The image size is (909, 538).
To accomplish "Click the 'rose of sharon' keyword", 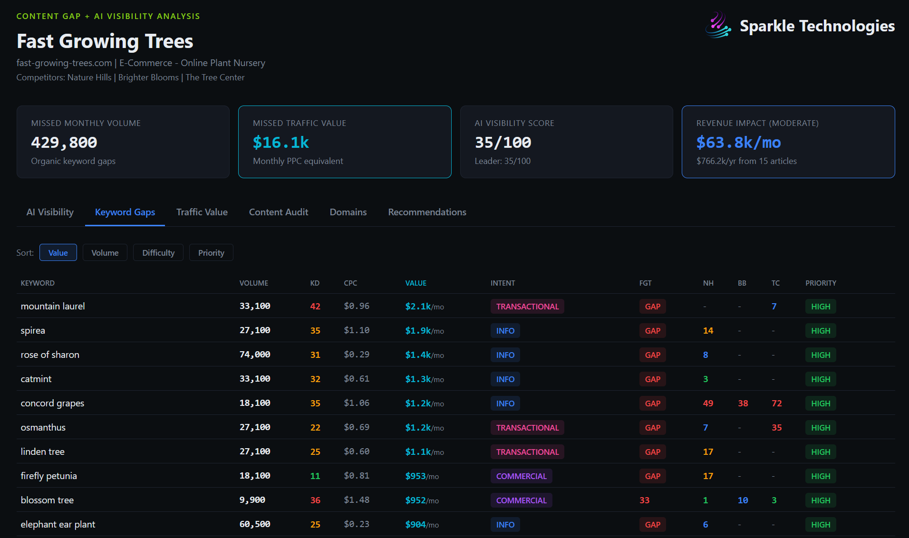I will (50, 355).
